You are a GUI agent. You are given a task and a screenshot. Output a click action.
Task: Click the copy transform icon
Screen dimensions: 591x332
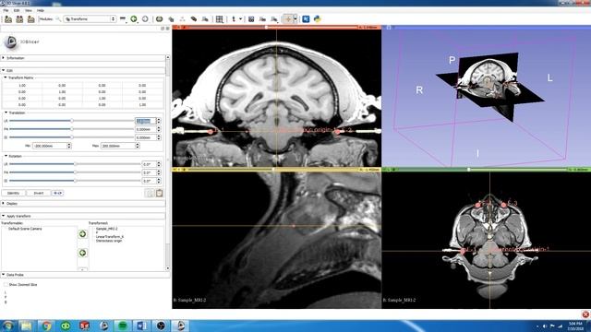[x=150, y=193]
